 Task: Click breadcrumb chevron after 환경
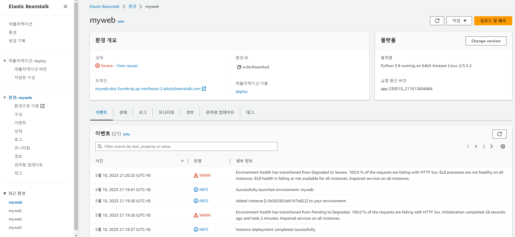(x=141, y=6)
